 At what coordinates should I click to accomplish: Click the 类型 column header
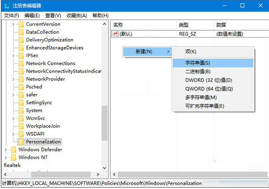click(x=184, y=25)
